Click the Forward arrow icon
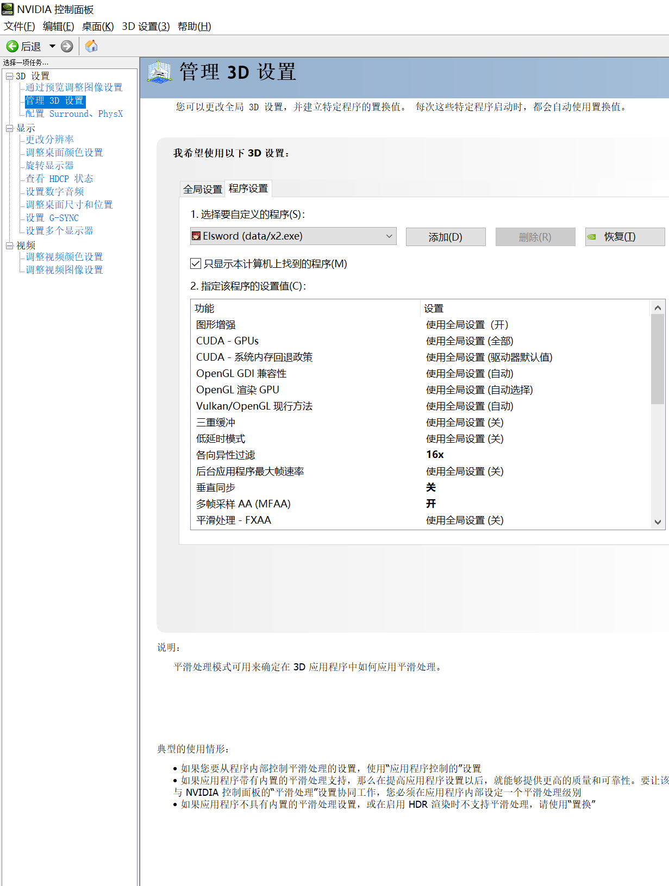 pos(67,46)
